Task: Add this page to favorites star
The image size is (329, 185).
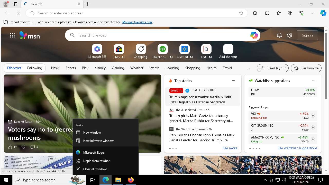Action: pyautogui.click(x=241, y=13)
